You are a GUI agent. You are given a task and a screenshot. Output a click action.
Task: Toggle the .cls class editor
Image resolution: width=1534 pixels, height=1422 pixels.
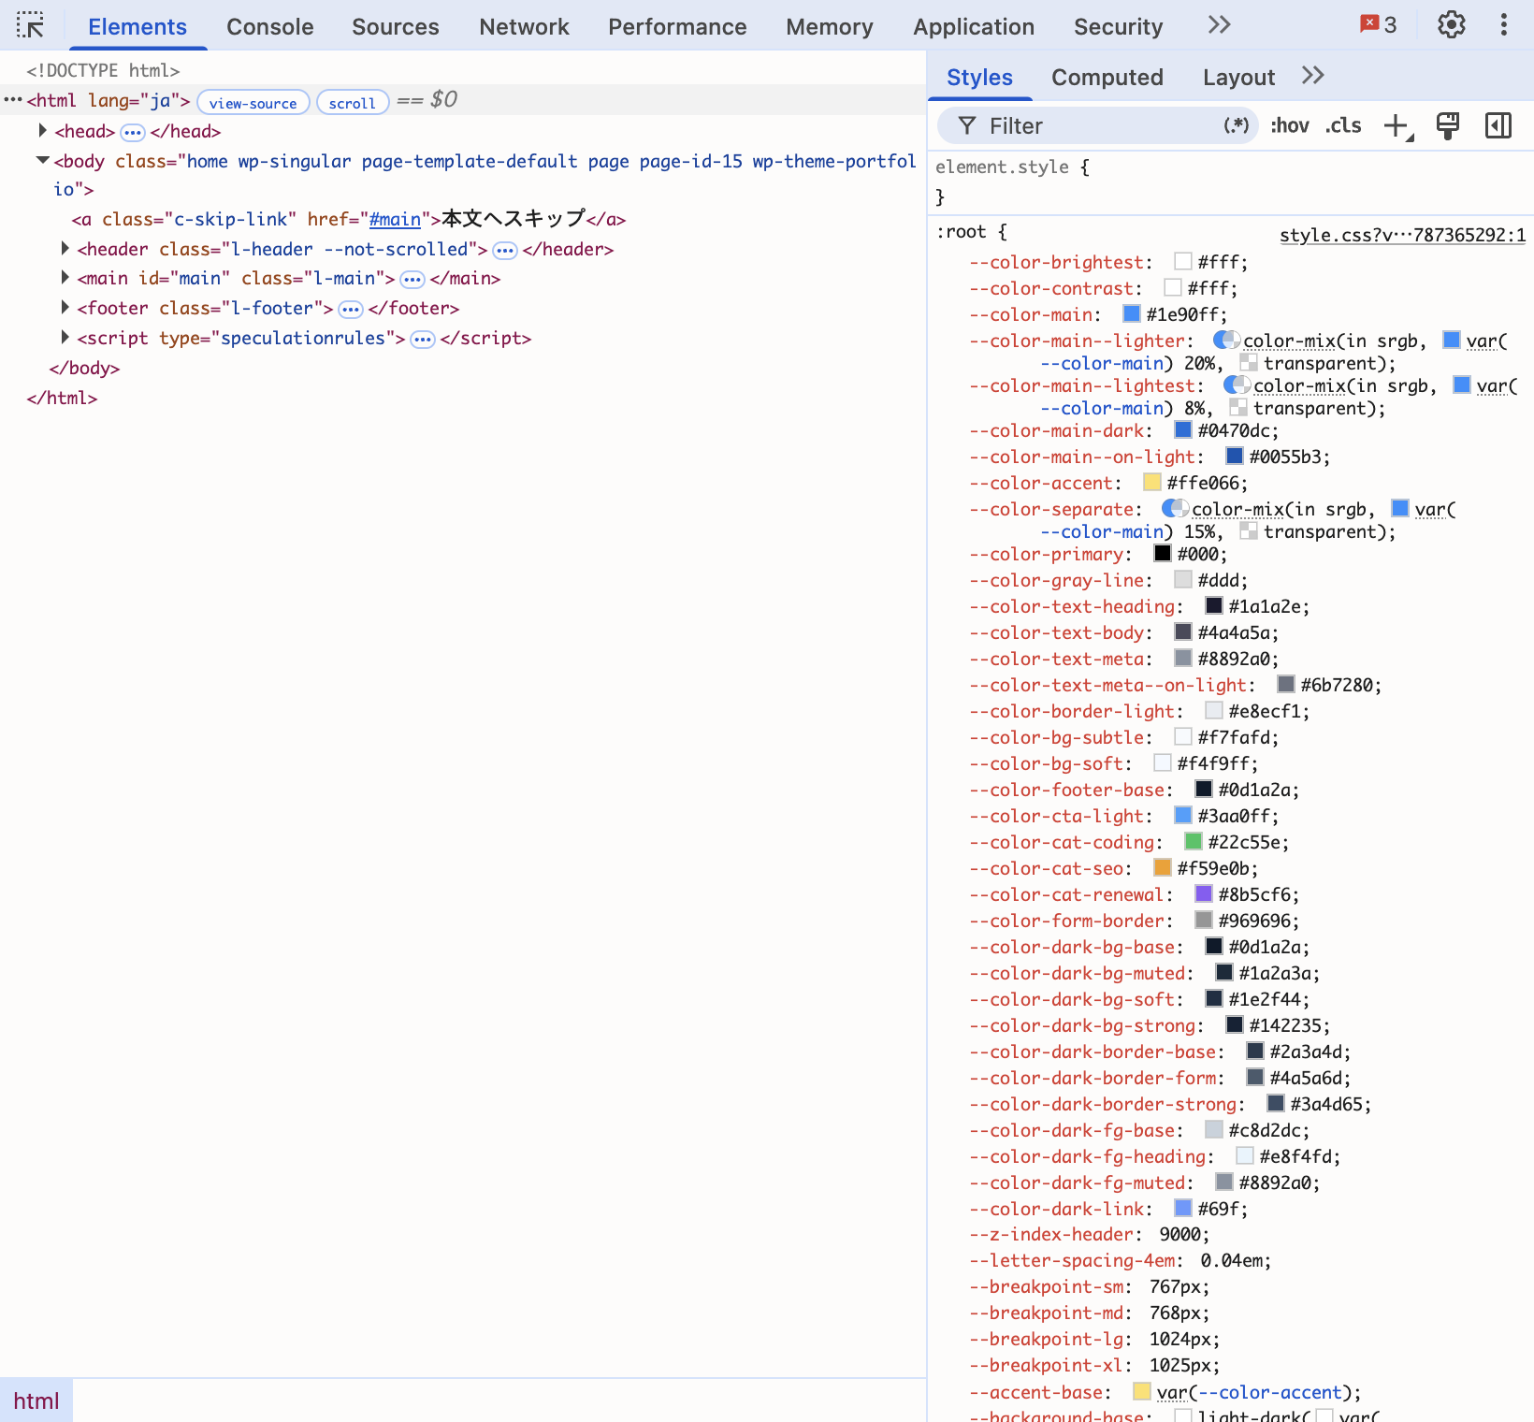click(x=1343, y=125)
